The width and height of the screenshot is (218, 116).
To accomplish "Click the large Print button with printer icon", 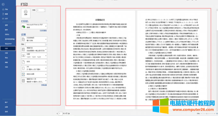I will [26, 13].
